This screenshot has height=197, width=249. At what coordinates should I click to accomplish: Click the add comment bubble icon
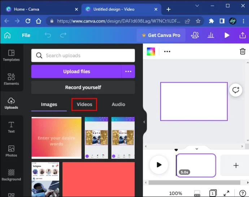236,90
